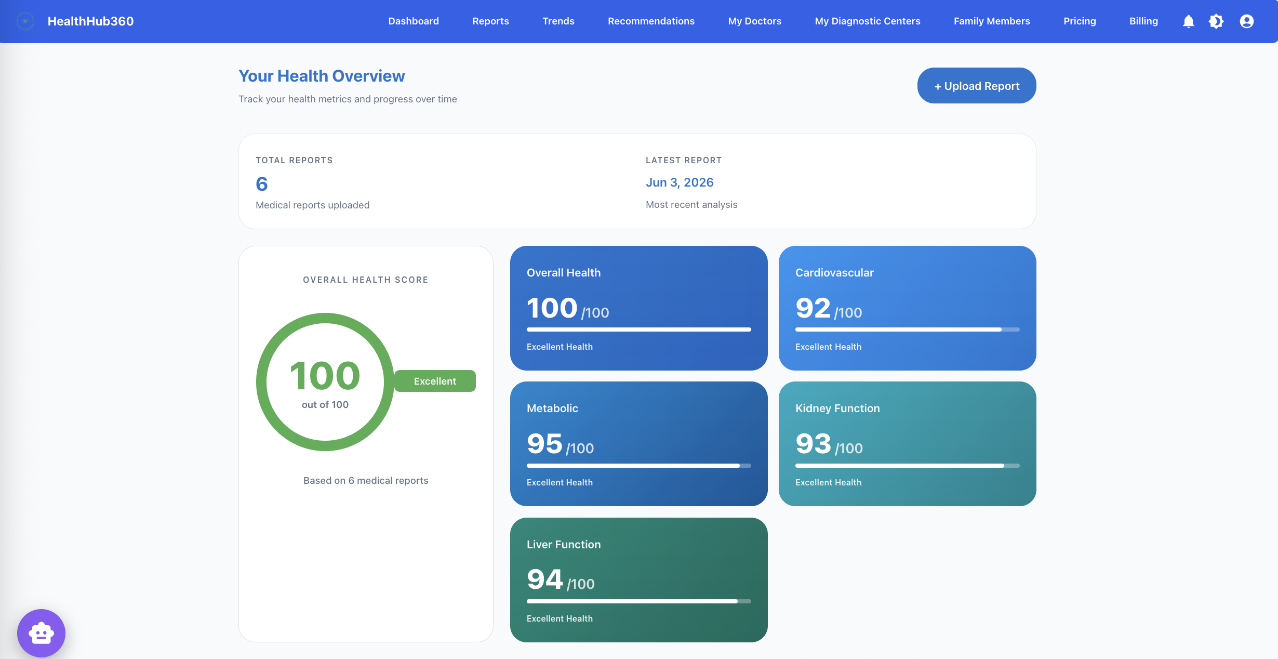Open My Diagnostic Centers
This screenshot has height=659, width=1278.
click(x=868, y=21)
